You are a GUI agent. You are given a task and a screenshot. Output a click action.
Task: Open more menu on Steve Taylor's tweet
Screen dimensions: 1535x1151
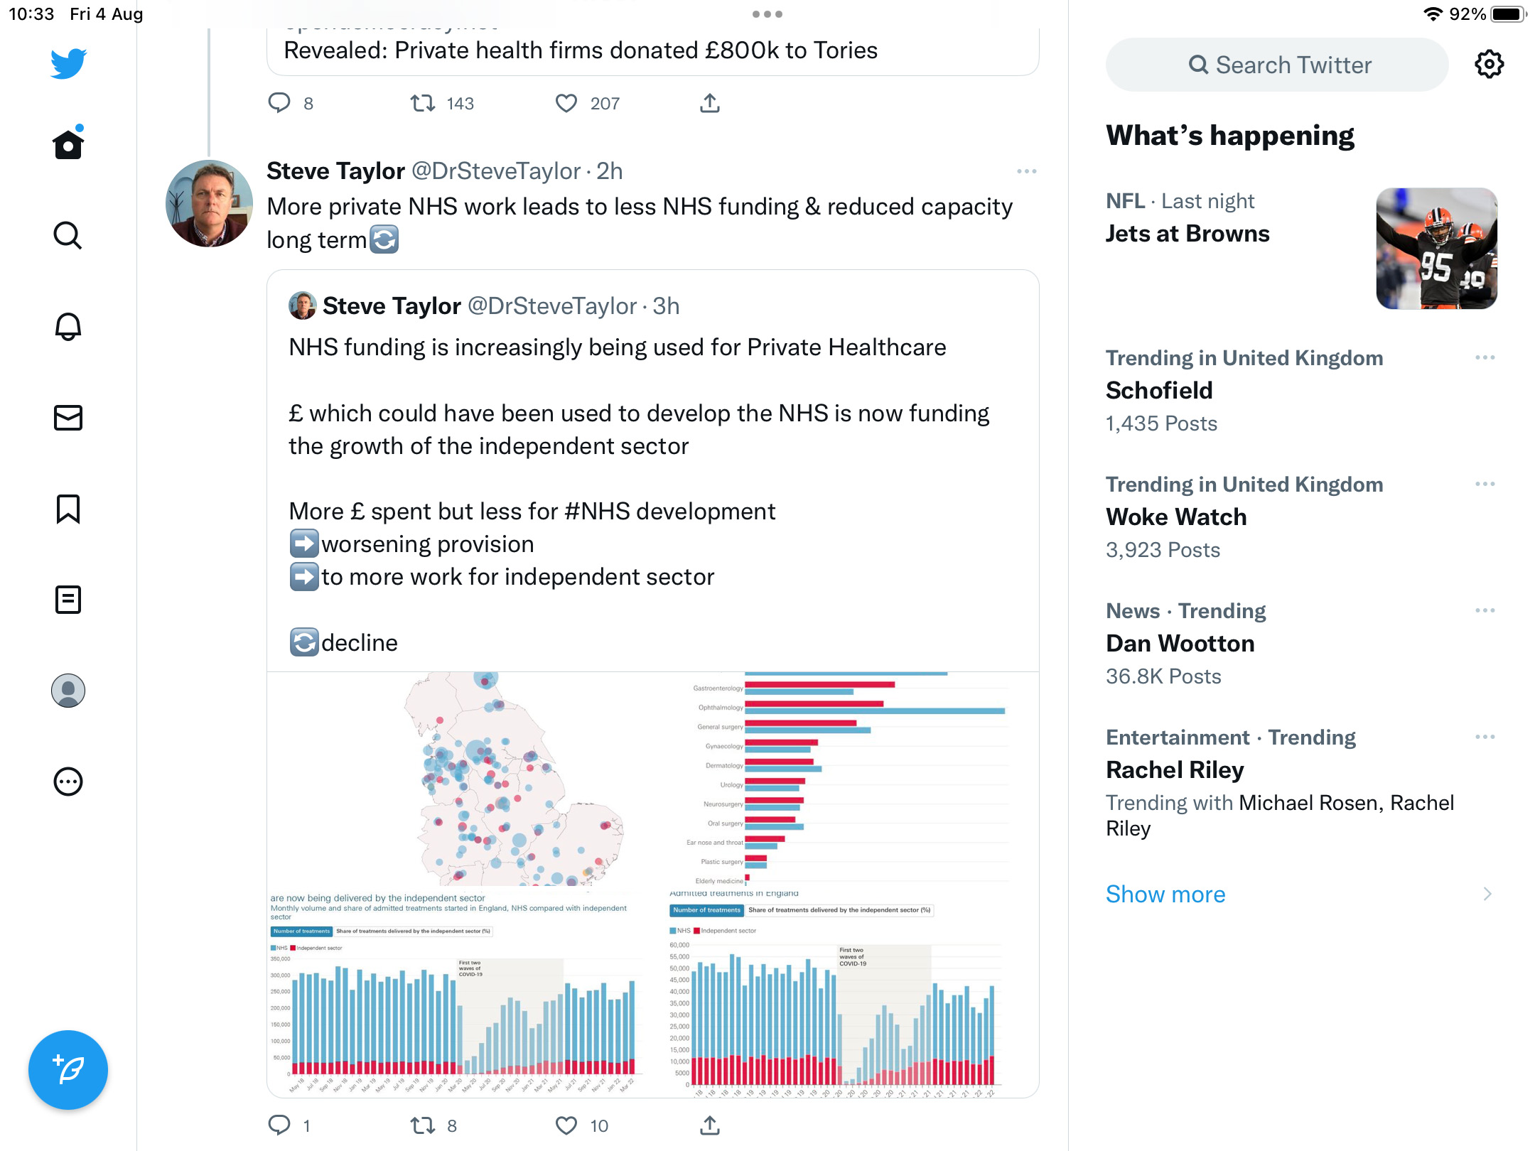(x=1026, y=171)
